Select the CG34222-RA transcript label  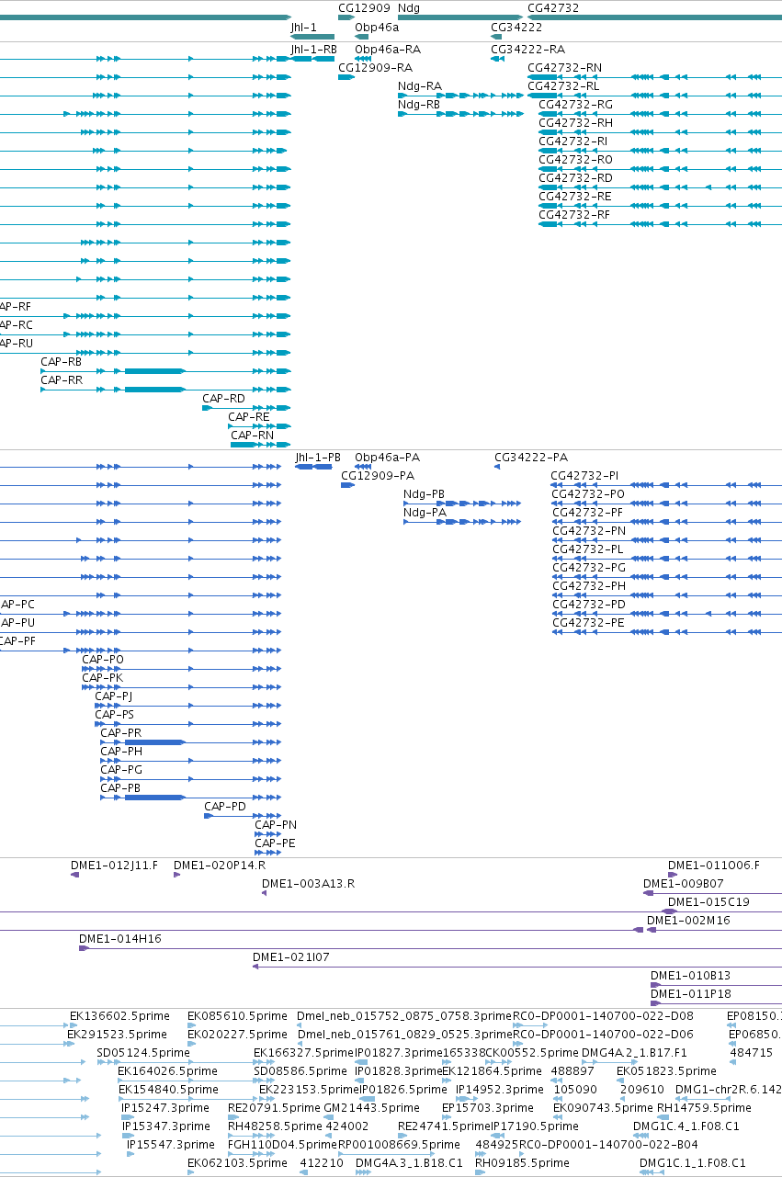point(528,49)
